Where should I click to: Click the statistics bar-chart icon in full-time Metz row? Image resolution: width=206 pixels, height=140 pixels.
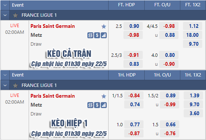click(104, 35)
